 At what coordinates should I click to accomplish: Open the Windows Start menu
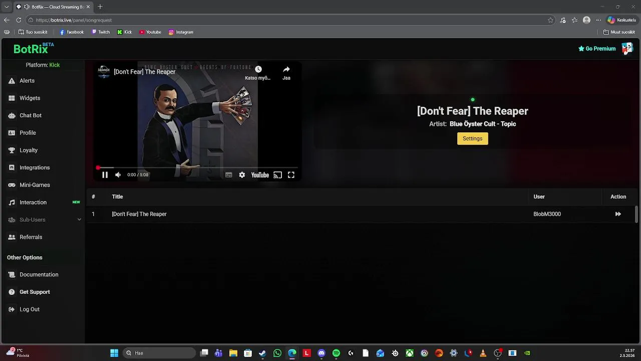(x=114, y=353)
